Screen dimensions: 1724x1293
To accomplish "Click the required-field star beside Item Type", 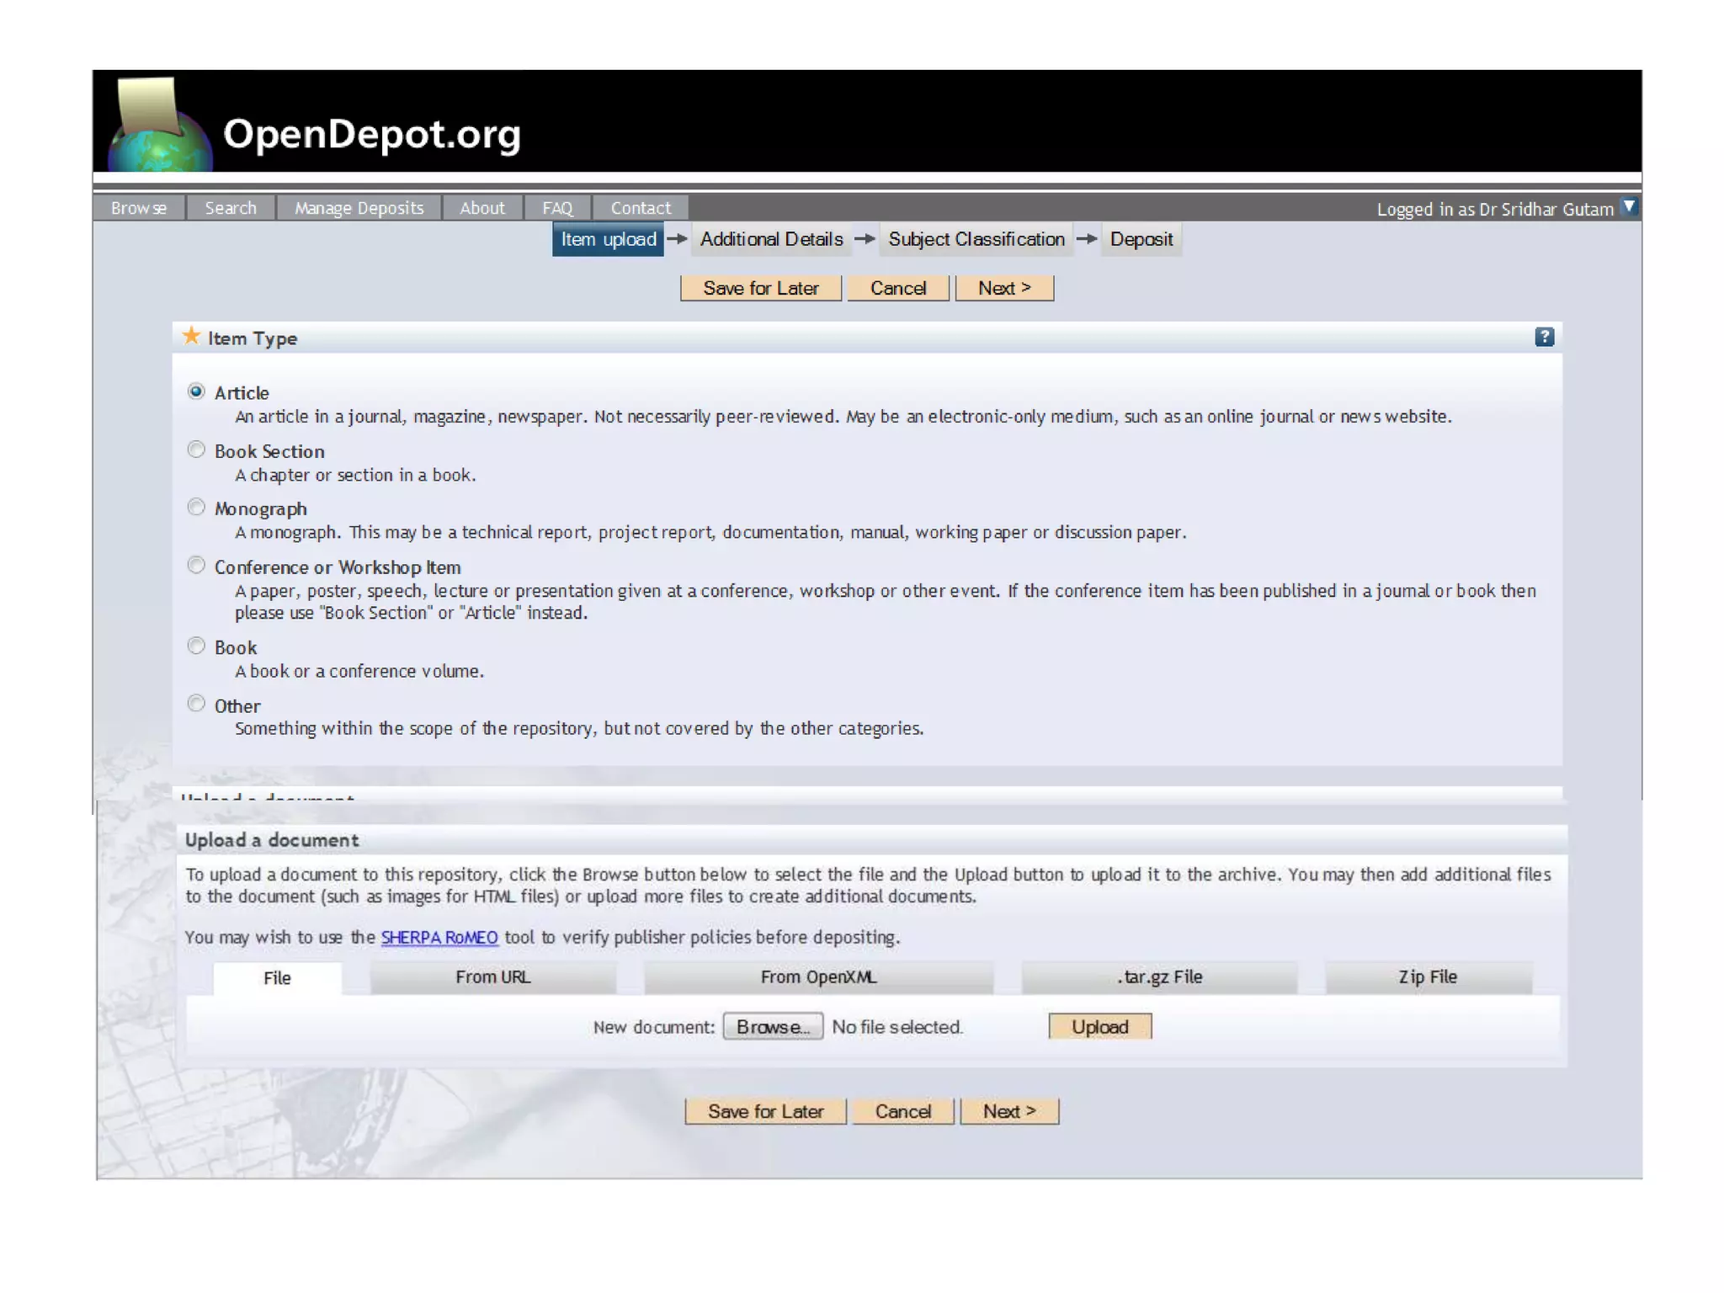I will [x=192, y=337].
